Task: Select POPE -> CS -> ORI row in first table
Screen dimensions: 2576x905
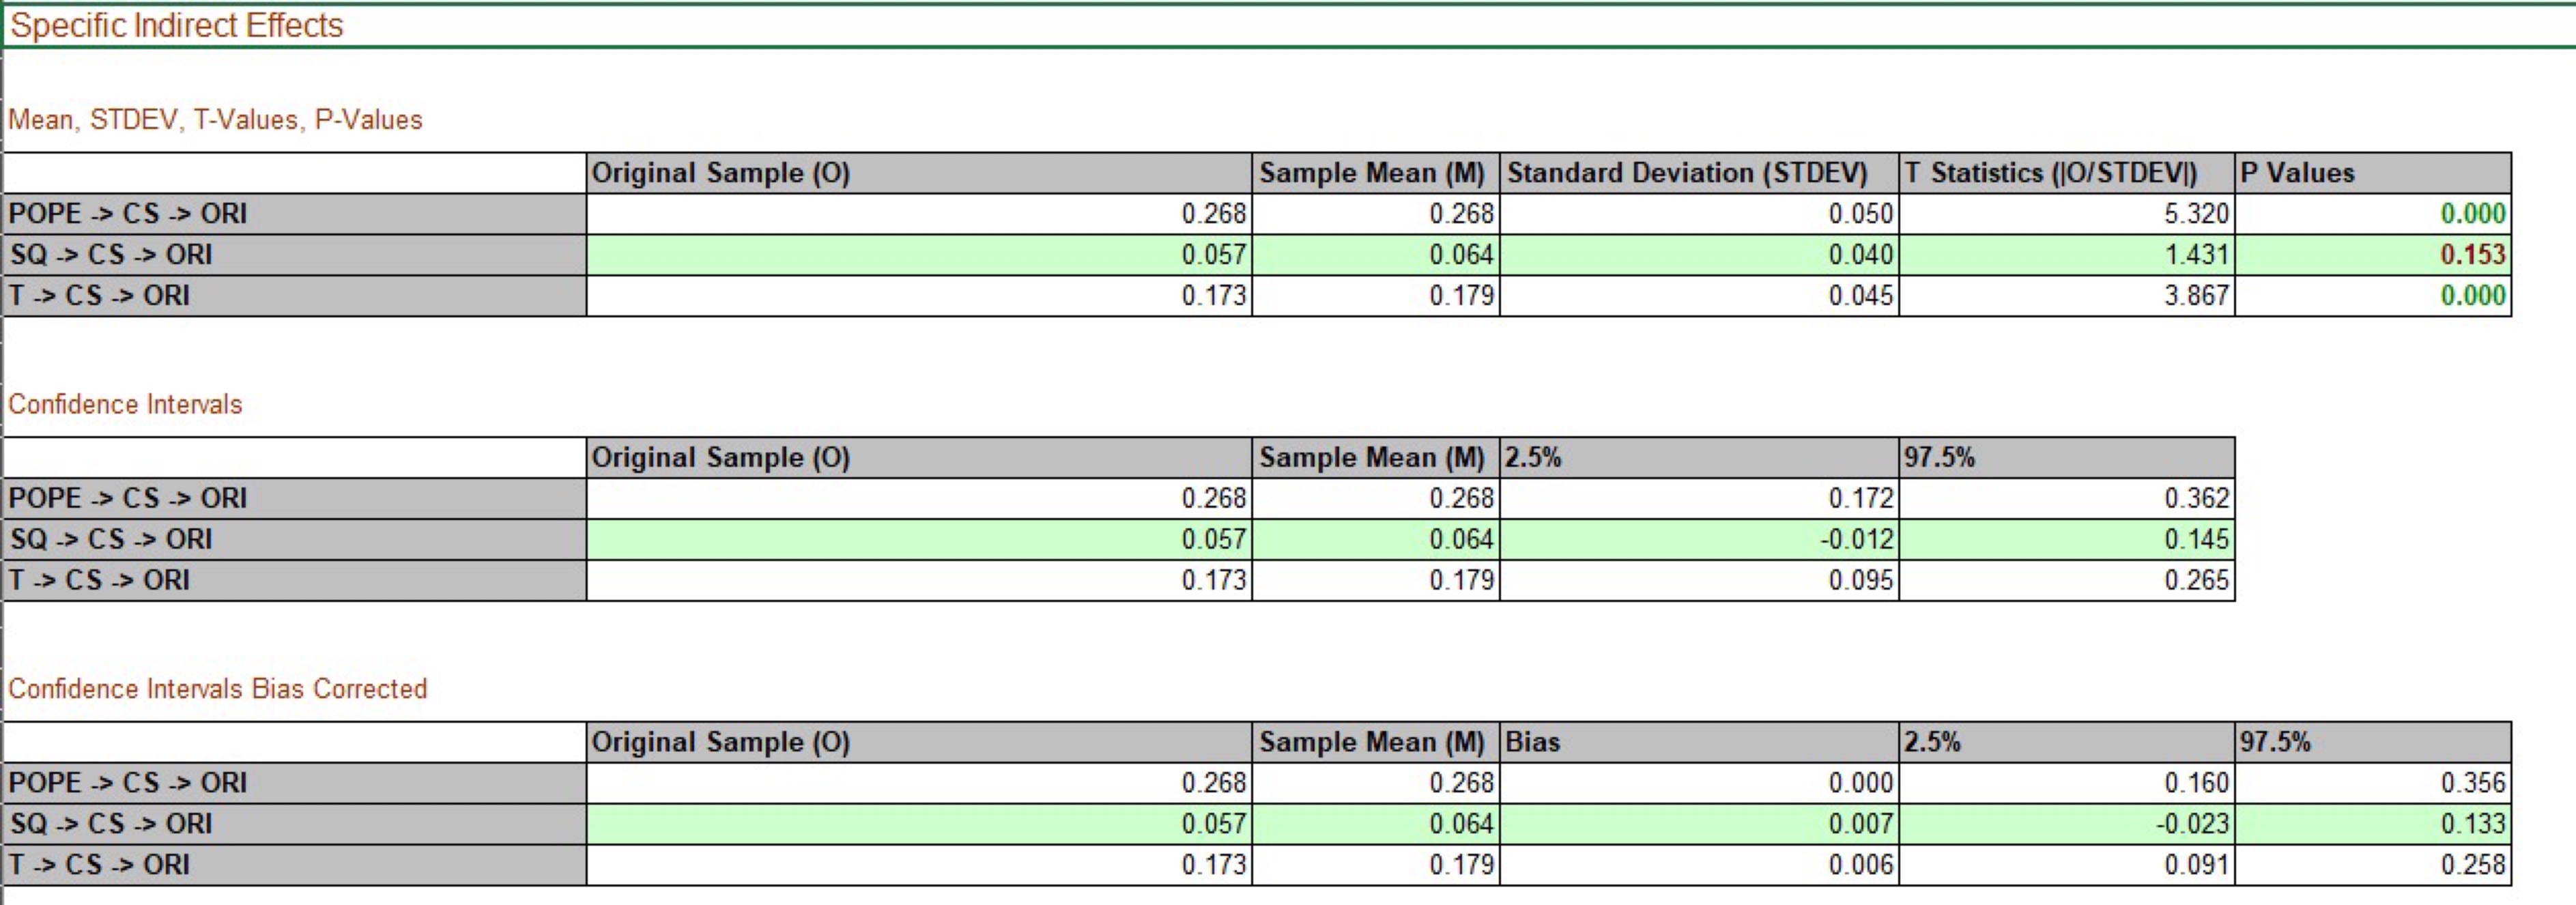Action: [x=128, y=214]
